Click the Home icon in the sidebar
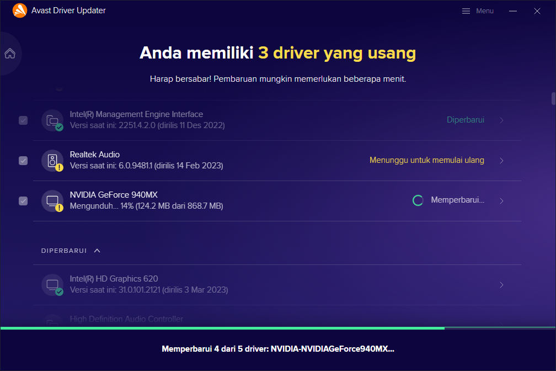 coord(10,54)
